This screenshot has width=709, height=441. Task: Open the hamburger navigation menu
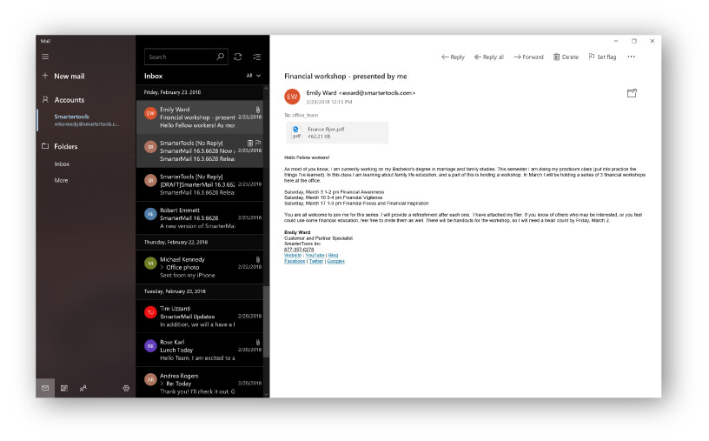[45, 57]
